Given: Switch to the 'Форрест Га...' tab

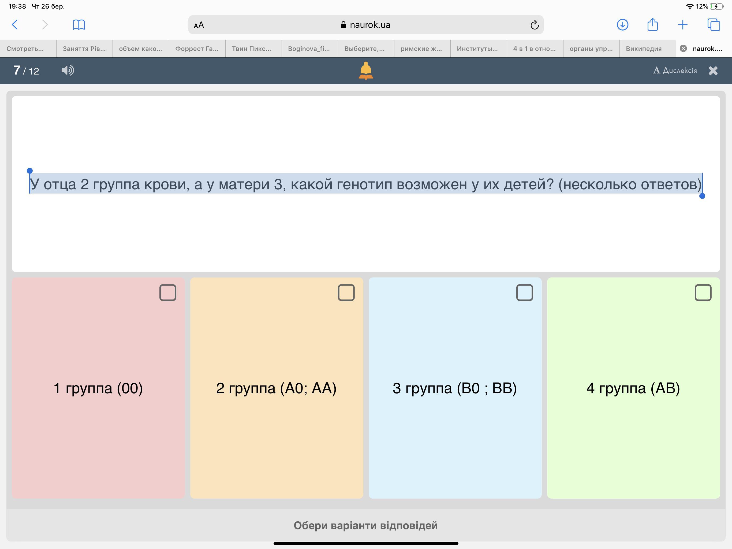Looking at the screenshot, I should [197, 49].
